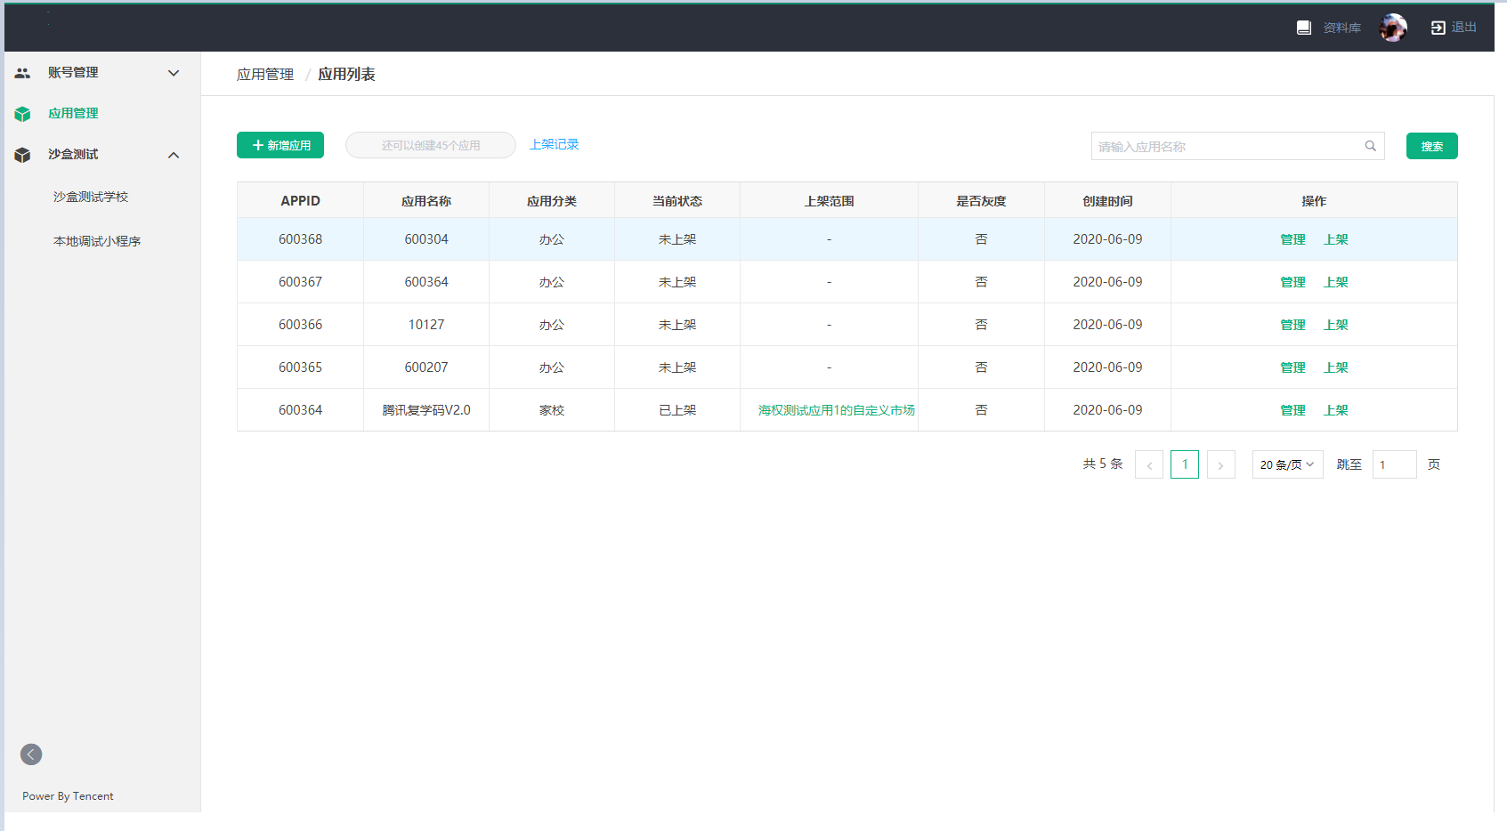
Task: Click APPID cell 600366
Action: click(x=300, y=325)
